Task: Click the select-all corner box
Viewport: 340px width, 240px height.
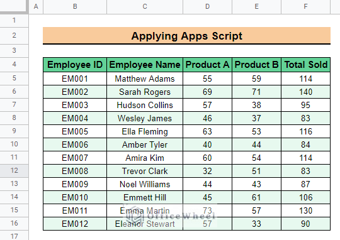Action: tap(14, 7)
